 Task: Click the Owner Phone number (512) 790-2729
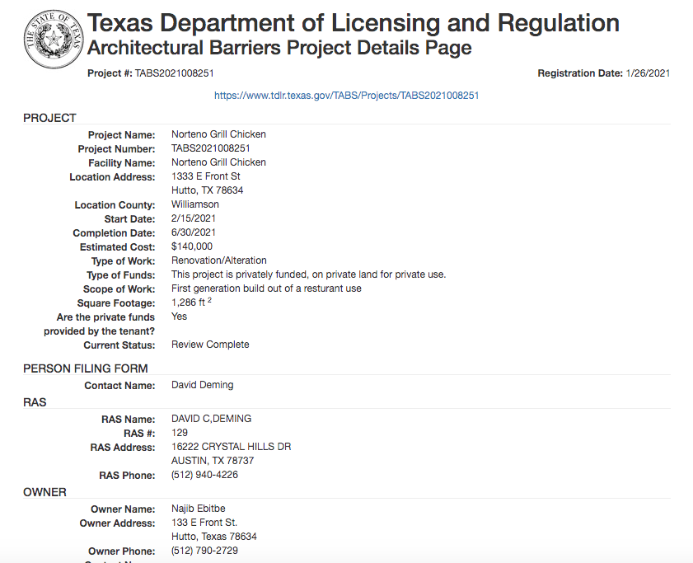tap(204, 550)
